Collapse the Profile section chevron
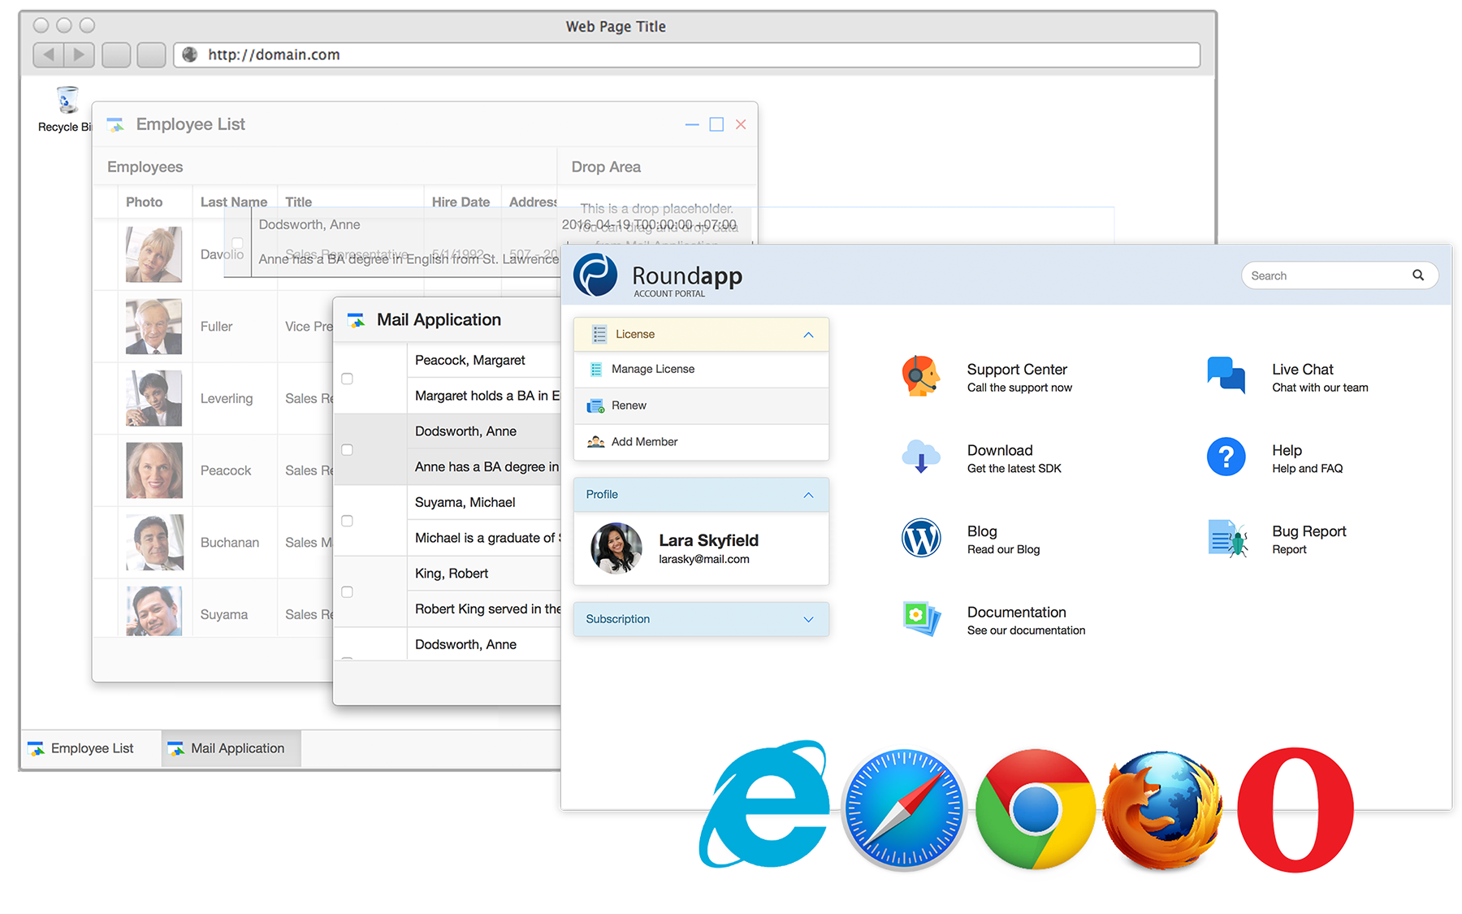Screen dimensions: 1462x914 click(x=808, y=495)
